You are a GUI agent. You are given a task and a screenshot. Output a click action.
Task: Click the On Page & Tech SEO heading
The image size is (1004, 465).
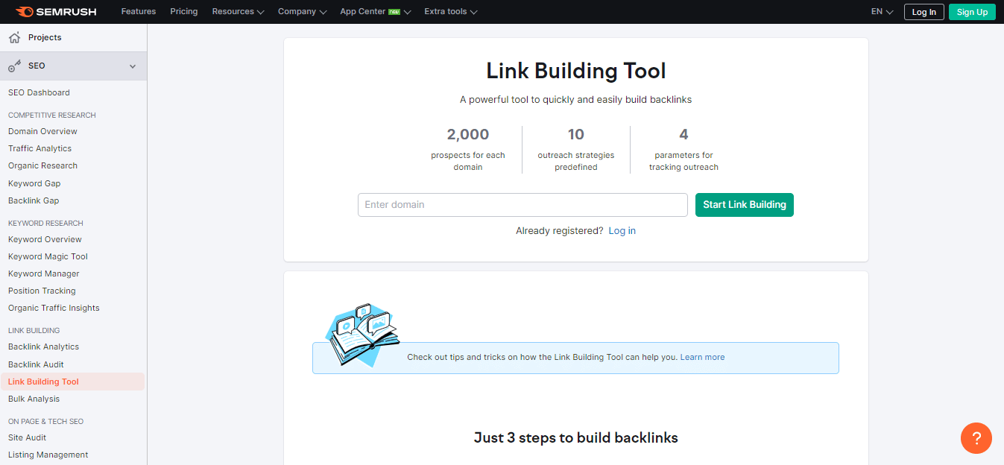click(x=45, y=421)
